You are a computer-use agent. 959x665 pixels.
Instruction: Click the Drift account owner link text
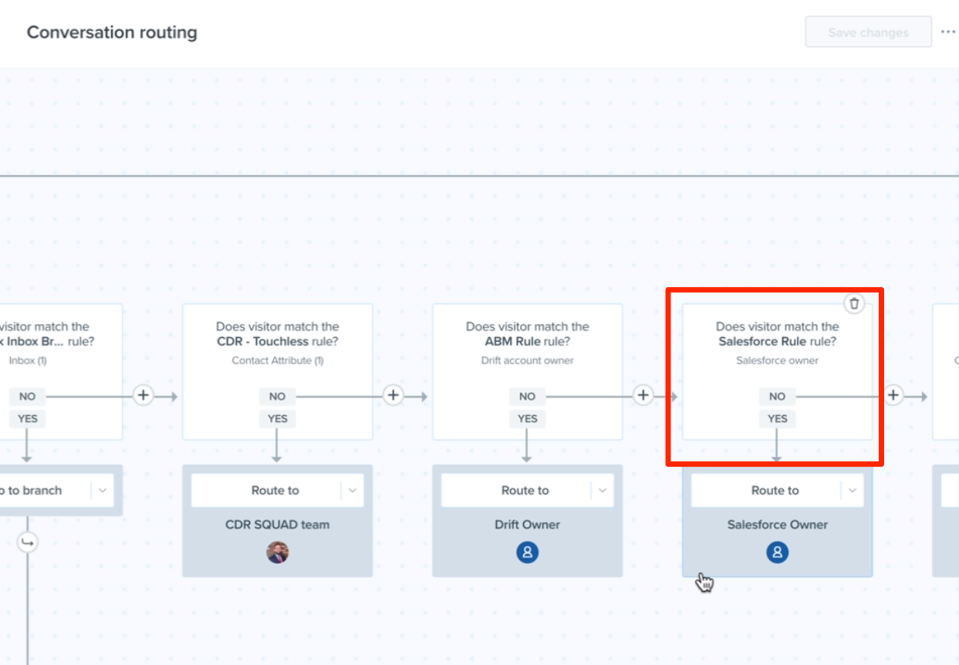click(x=527, y=360)
